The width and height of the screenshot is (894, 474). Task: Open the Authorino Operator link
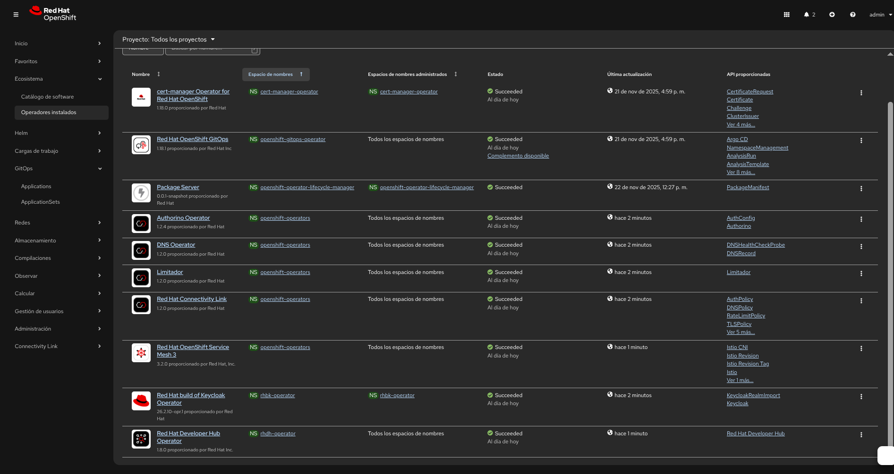coord(183,218)
